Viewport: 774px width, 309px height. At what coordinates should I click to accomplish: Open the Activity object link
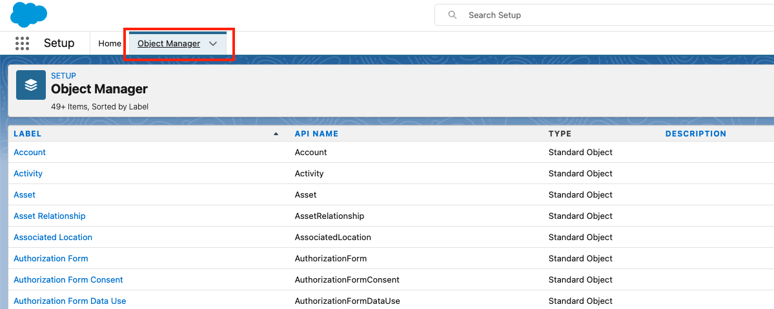coord(28,174)
